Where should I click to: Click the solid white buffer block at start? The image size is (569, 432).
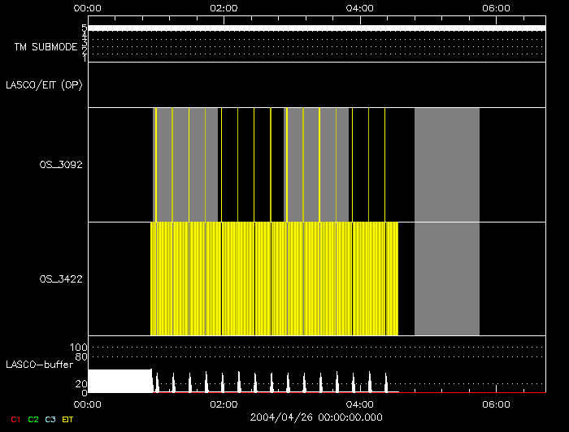(119, 381)
